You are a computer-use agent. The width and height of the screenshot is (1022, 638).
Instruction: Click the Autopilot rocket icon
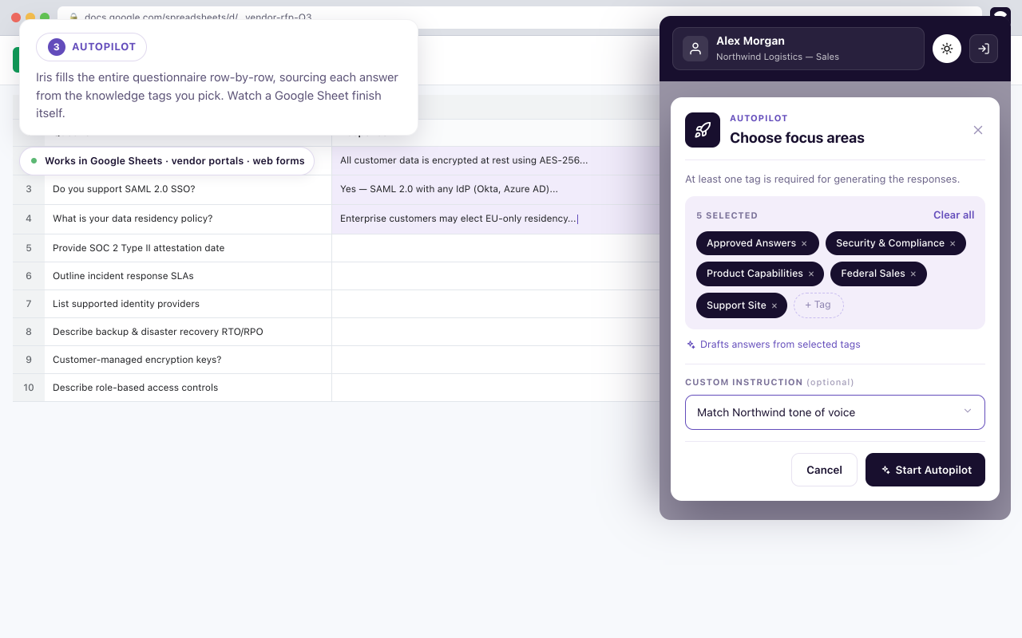[703, 130]
